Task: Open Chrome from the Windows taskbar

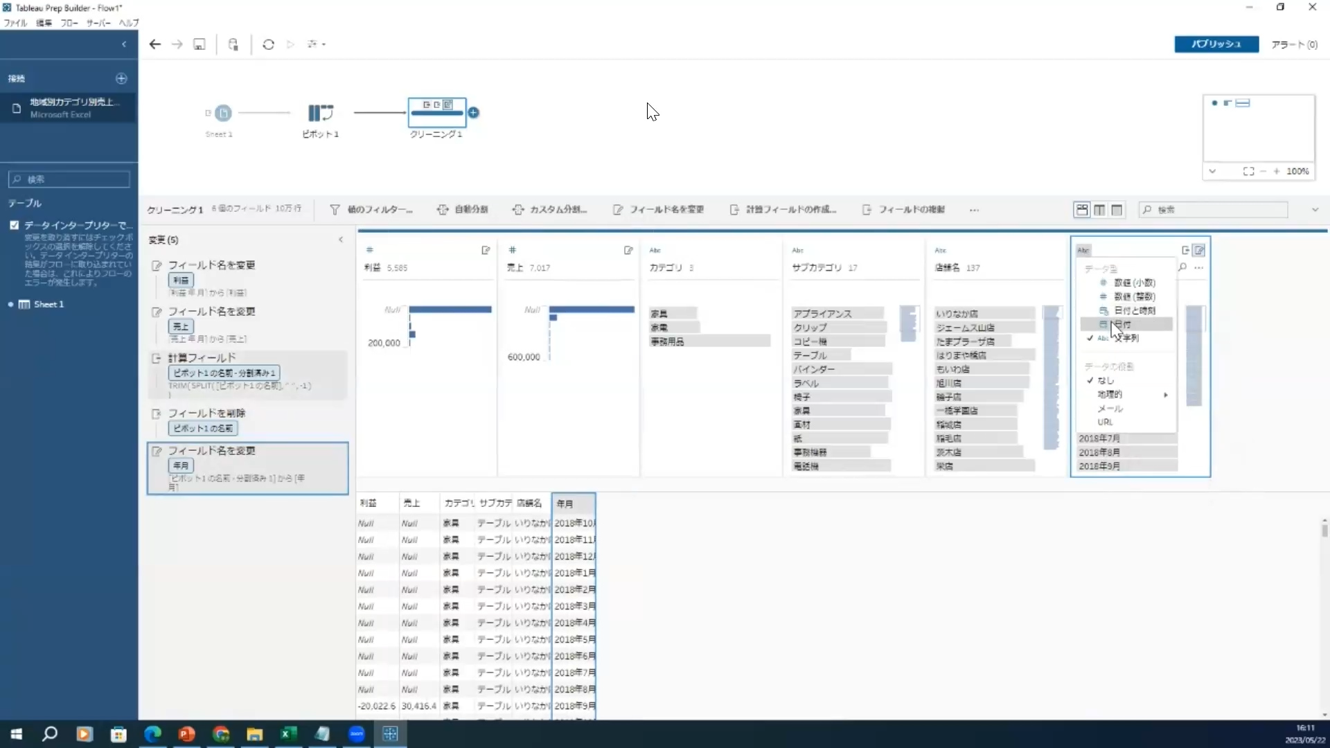Action: tap(220, 734)
